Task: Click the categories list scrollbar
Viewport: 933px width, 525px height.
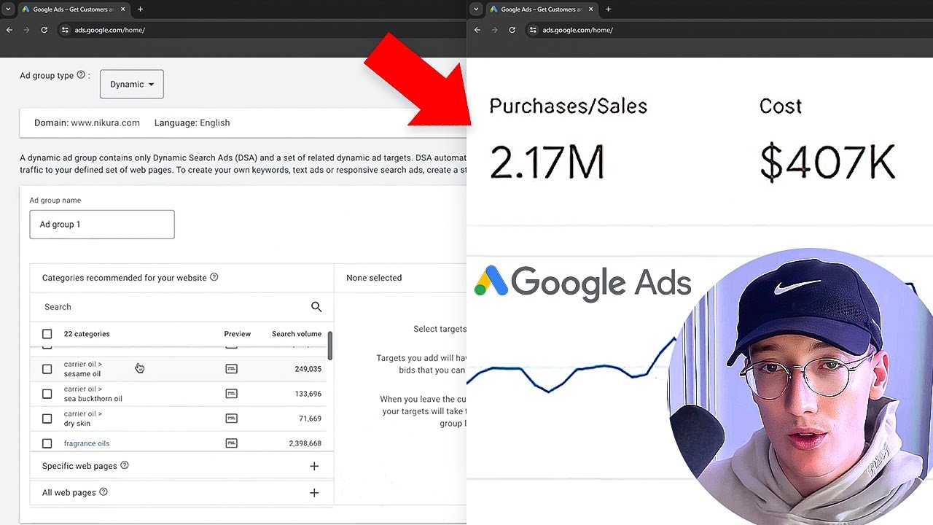Action: point(330,346)
